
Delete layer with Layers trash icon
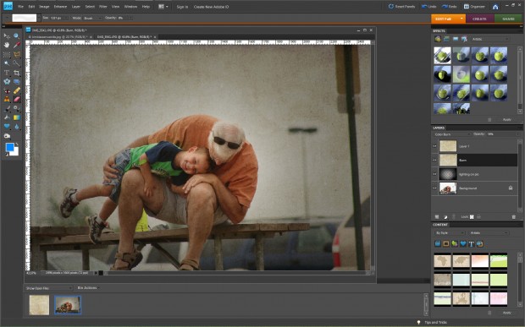tap(514, 217)
